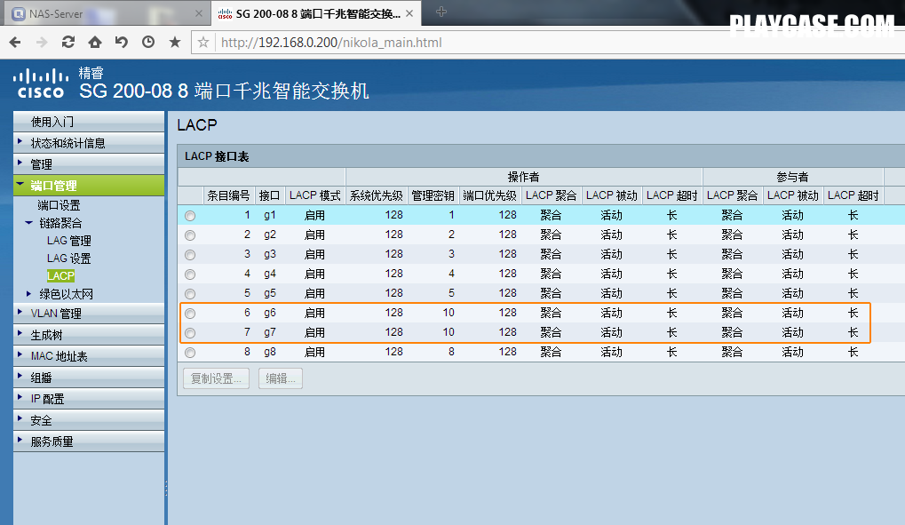Open a new tab with the plus icon
This screenshot has height=525, width=905.
point(441,12)
